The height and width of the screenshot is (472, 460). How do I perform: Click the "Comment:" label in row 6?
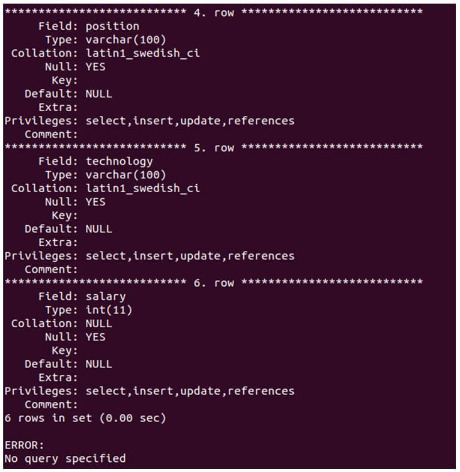tap(52, 404)
